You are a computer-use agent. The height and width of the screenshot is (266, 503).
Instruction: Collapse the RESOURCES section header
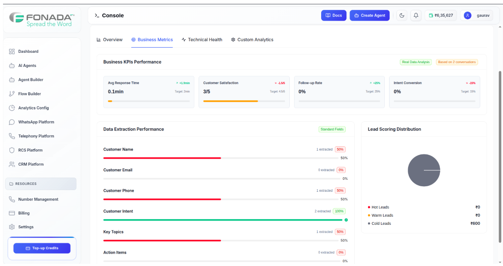coord(41,184)
